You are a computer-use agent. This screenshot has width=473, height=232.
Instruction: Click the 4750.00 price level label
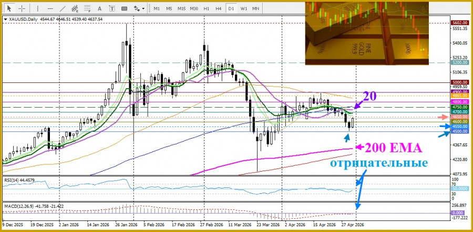point(460,107)
